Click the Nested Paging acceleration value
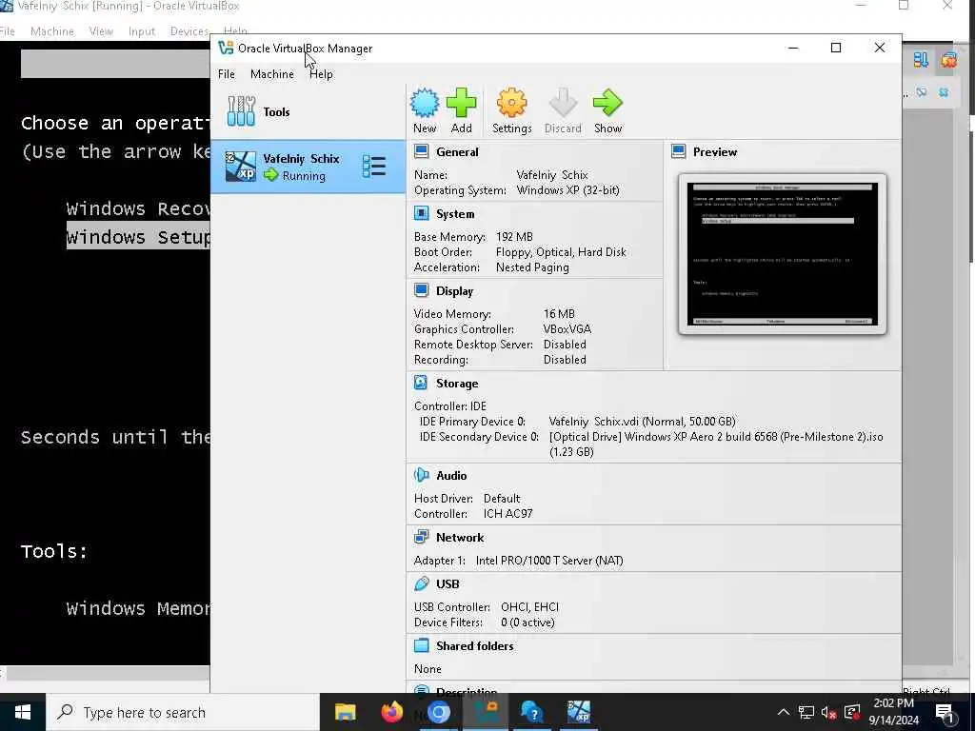Image resolution: width=975 pixels, height=731 pixels. click(x=532, y=267)
